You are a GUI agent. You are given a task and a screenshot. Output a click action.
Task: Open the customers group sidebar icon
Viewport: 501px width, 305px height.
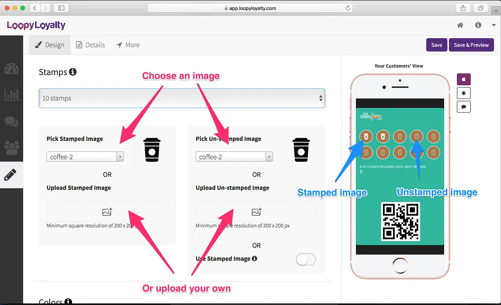pyautogui.click(x=11, y=148)
